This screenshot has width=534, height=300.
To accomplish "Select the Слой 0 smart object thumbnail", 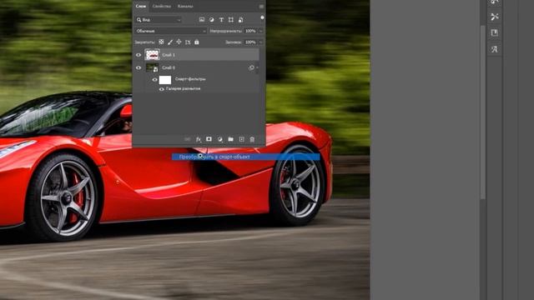I will coord(152,67).
